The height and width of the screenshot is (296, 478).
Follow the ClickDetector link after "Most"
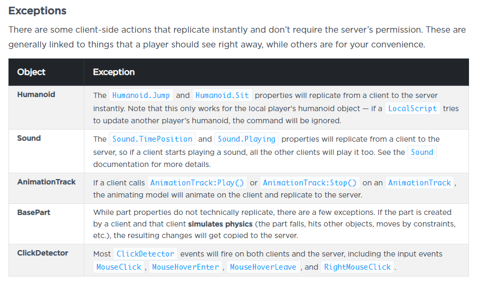pos(145,254)
